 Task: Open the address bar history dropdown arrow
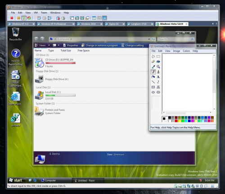point(149,39)
